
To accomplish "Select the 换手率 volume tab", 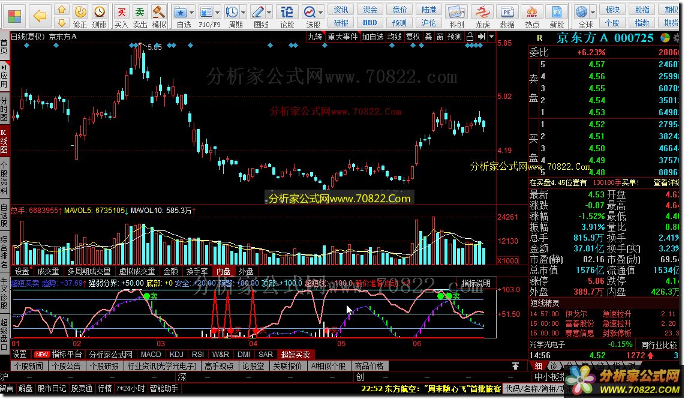I will point(197,271).
